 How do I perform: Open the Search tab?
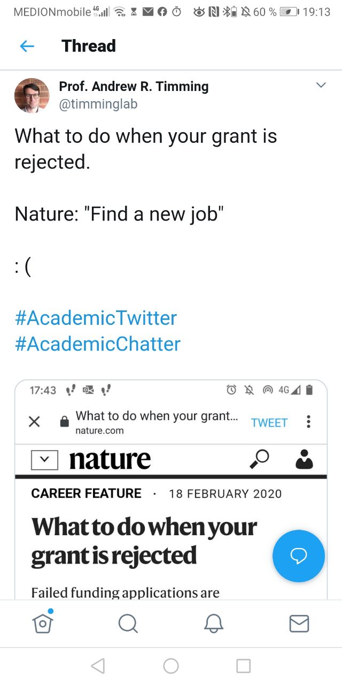[128, 623]
